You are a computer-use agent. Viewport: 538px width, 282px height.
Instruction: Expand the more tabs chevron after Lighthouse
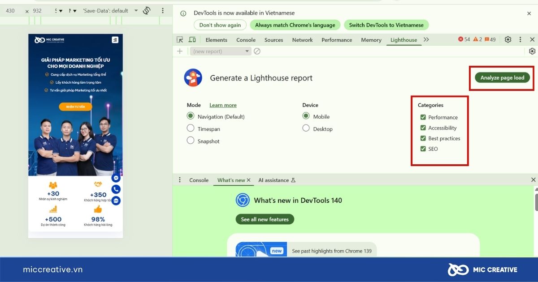426,39
